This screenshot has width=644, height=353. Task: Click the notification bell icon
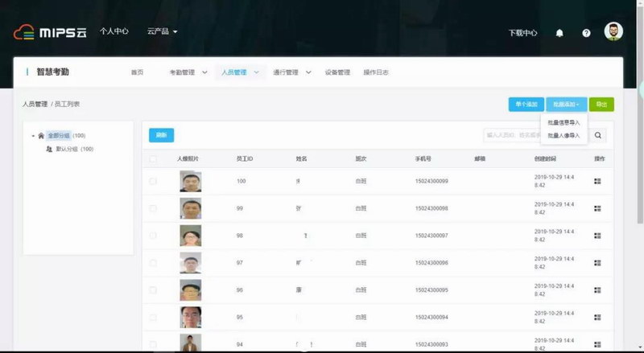559,33
